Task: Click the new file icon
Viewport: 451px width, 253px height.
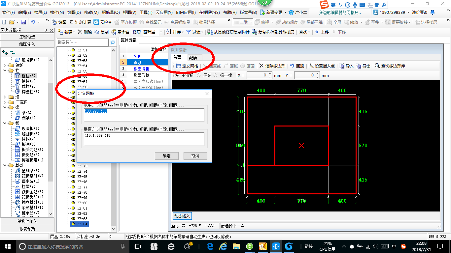Action: [4, 22]
